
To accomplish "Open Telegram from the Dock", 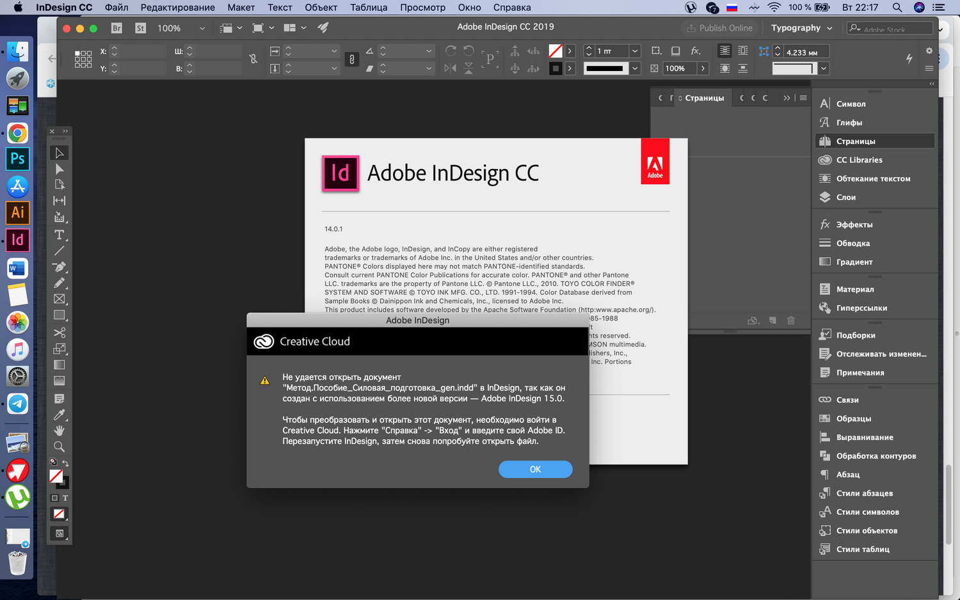I will coord(18,404).
